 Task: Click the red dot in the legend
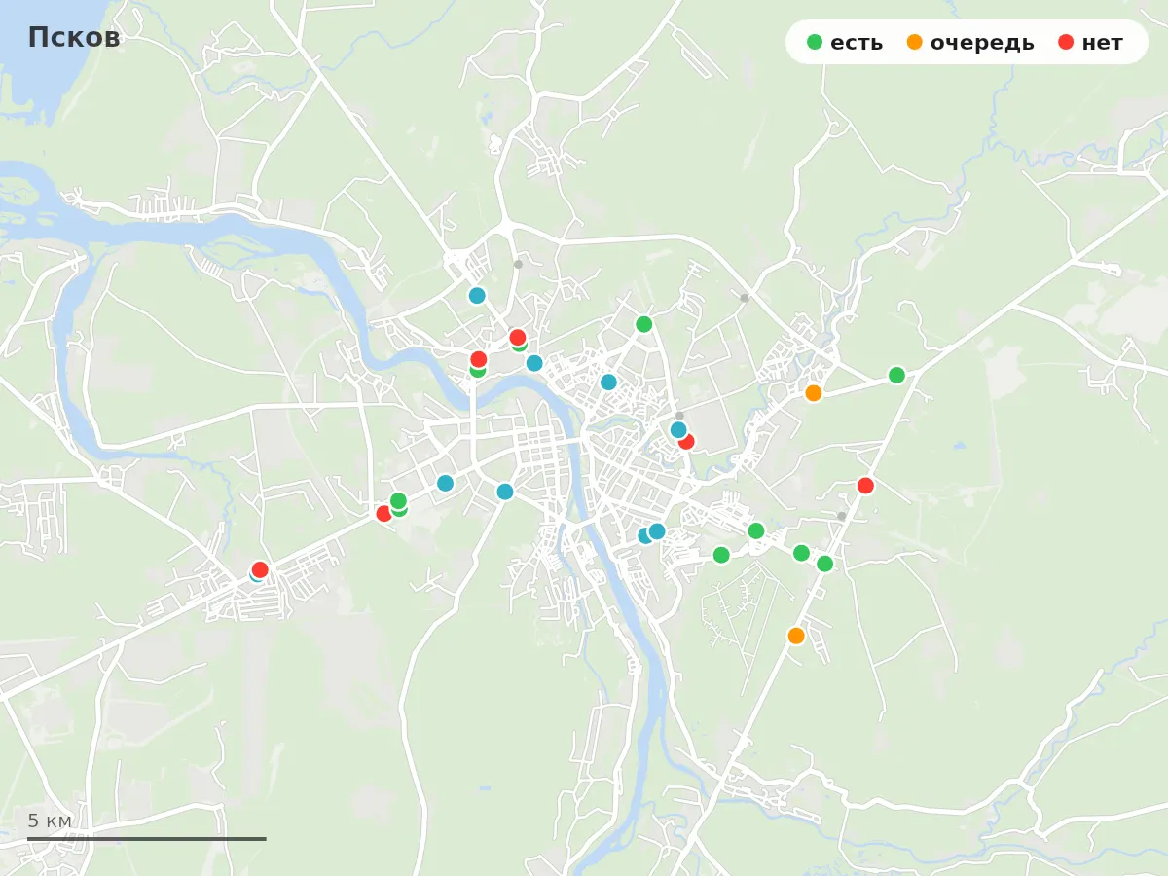tap(1065, 42)
